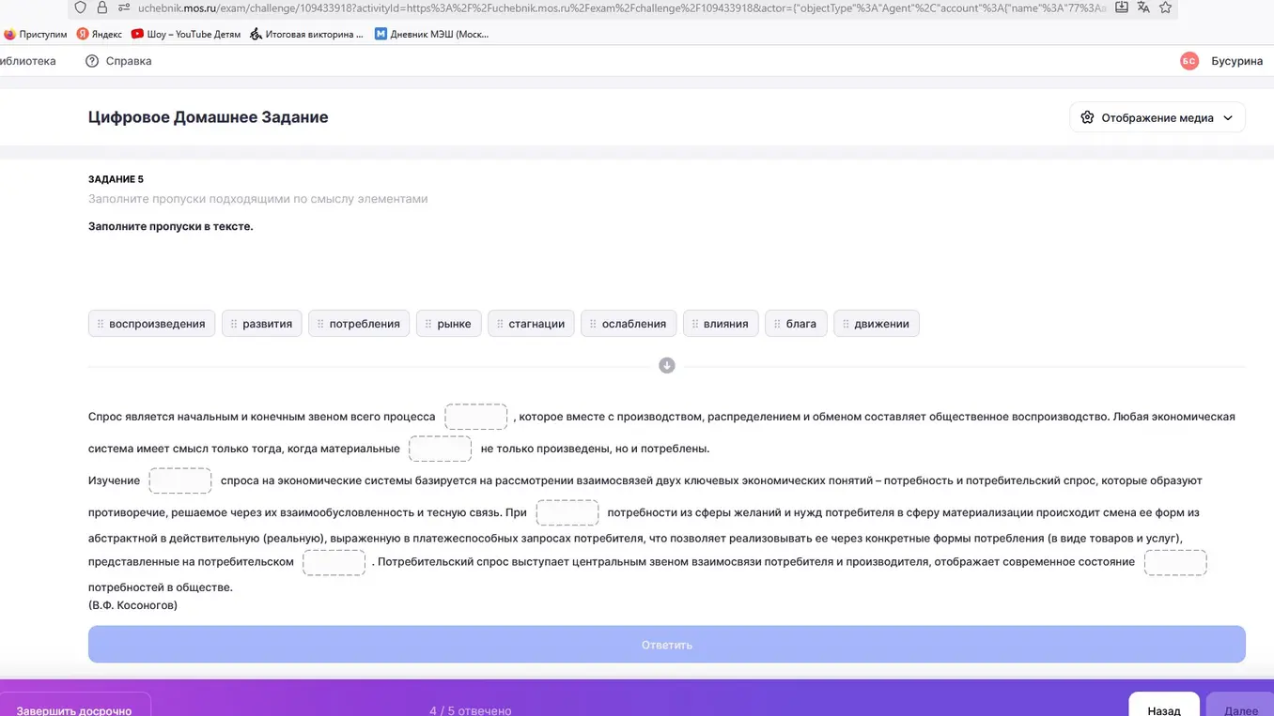Viewport: 1274px width, 716px height.
Task: Select the word chip движении
Action: pyautogui.click(x=877, y=324)
